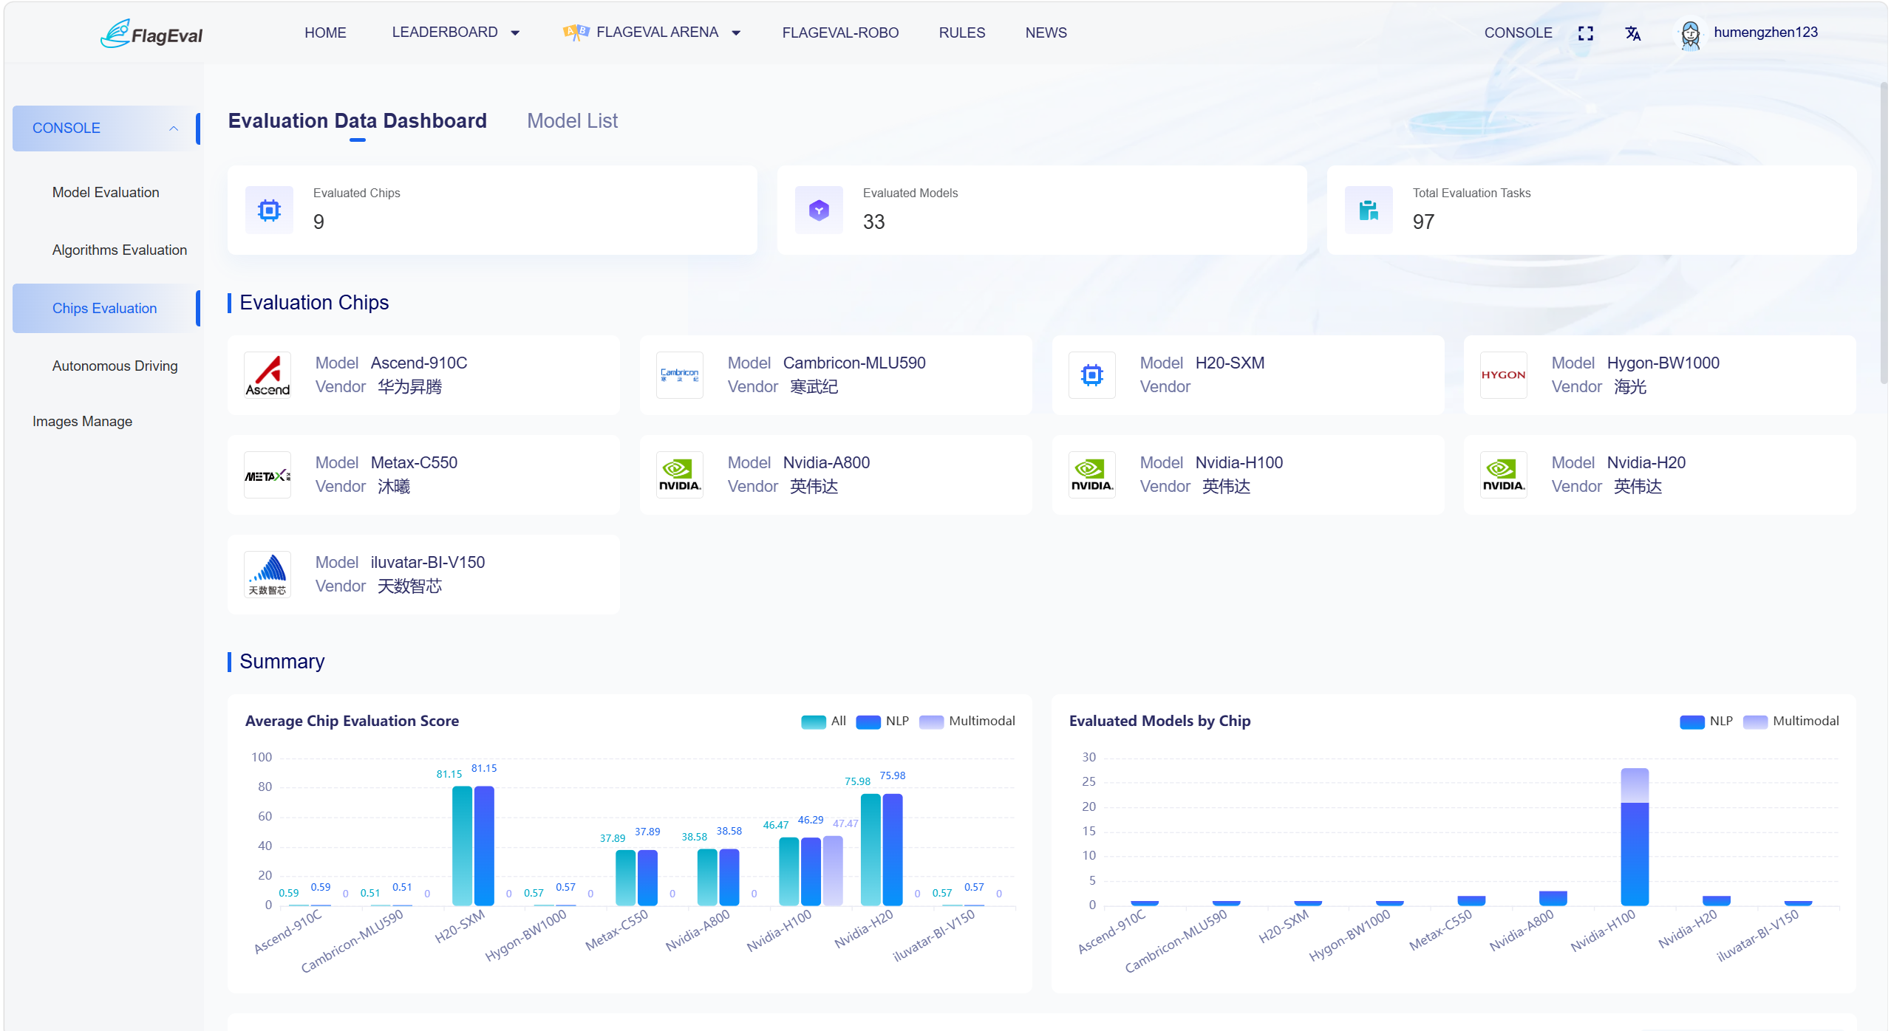Click the fullscreen icon in top bar
This screenshot has width=1891, height=1031.
coord(1585,33)
